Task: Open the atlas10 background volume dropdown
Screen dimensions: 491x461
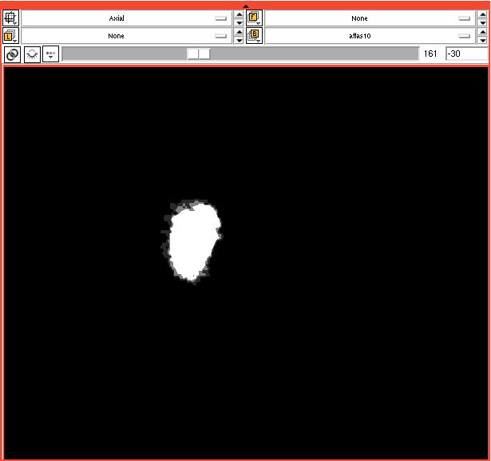Action: pos(370,36)
